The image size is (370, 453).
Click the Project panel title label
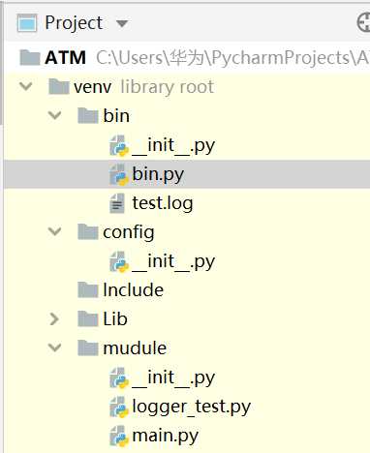tap(74, 23)
